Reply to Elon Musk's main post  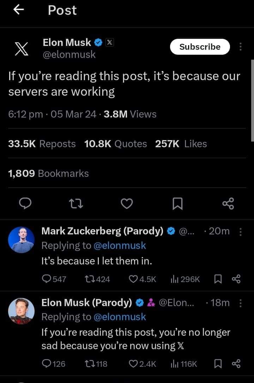pyautogui.click(x=25, y=203)
